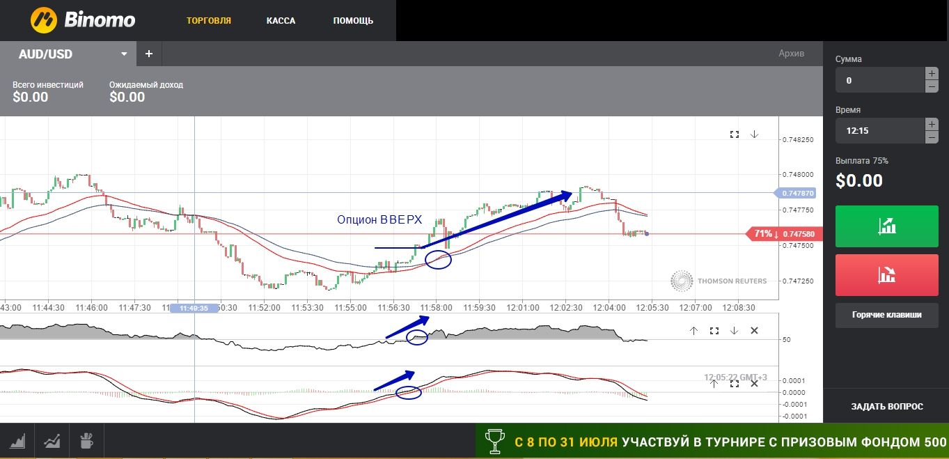
Task: Click the 12:05:22 GMT+3 clock text
Action: point(735,378)
